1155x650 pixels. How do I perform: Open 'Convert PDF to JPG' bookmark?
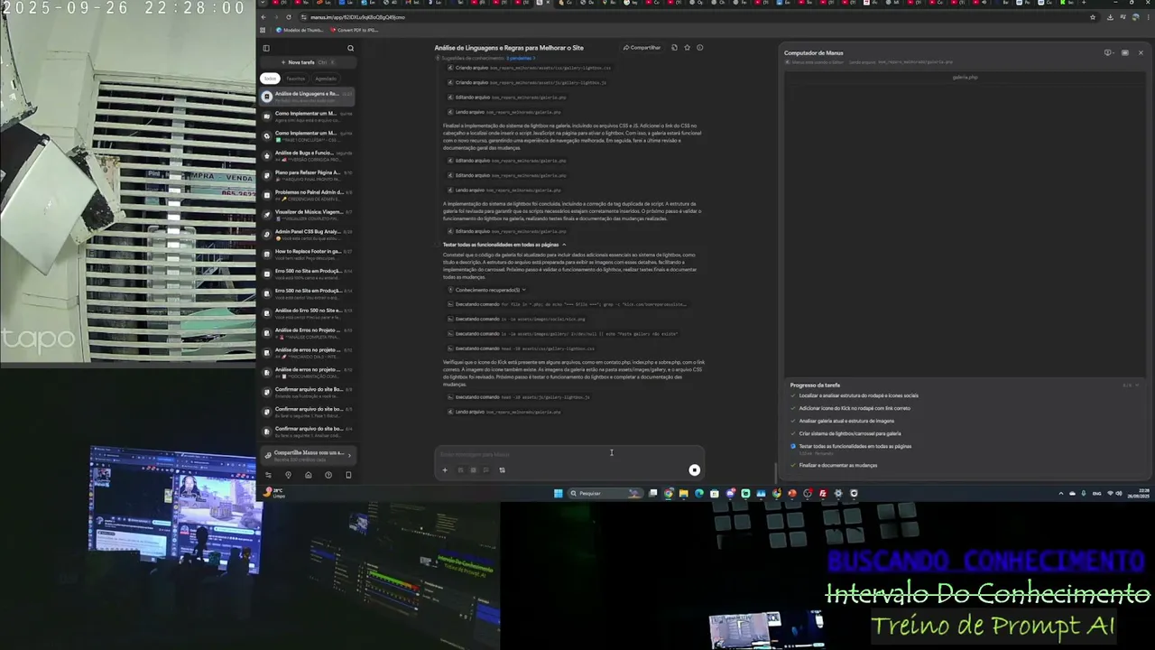[x=355, y=30]
